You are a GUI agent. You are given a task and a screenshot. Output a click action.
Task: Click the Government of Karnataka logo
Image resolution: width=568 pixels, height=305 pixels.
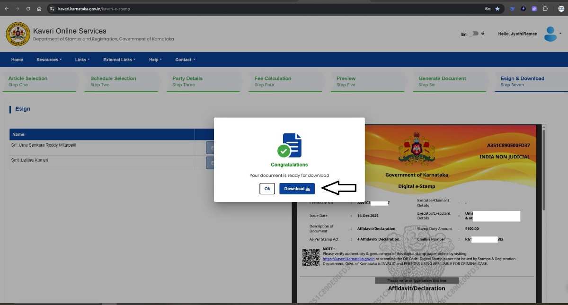(18, 34)
